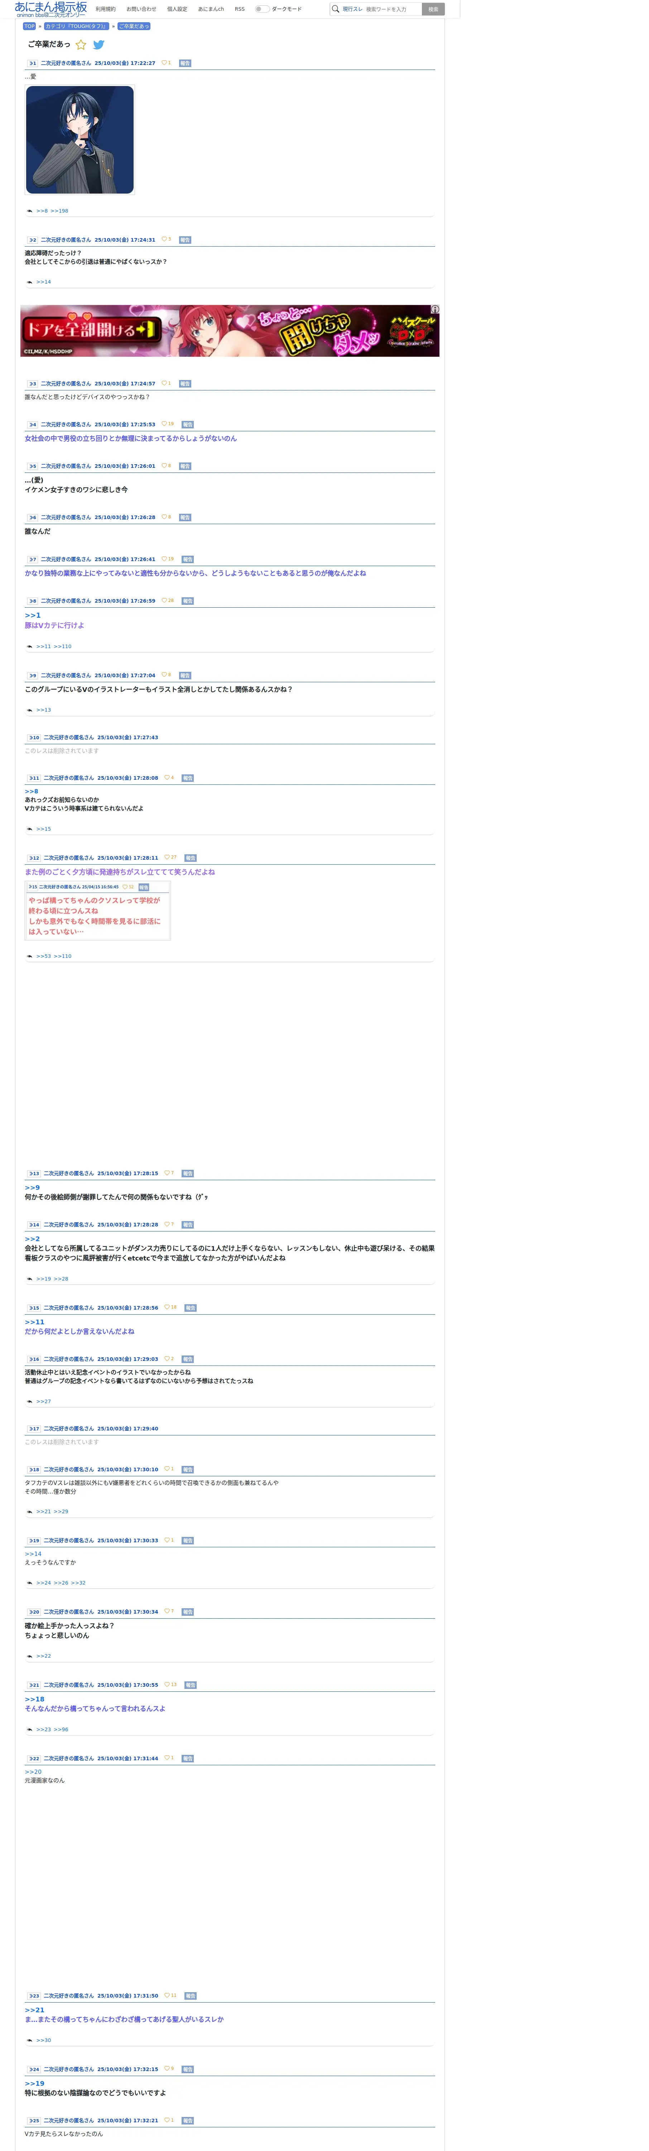Click 現行スレ label in search bar
This screenshot has height=2151, width=649.
(x=353, y=9)
